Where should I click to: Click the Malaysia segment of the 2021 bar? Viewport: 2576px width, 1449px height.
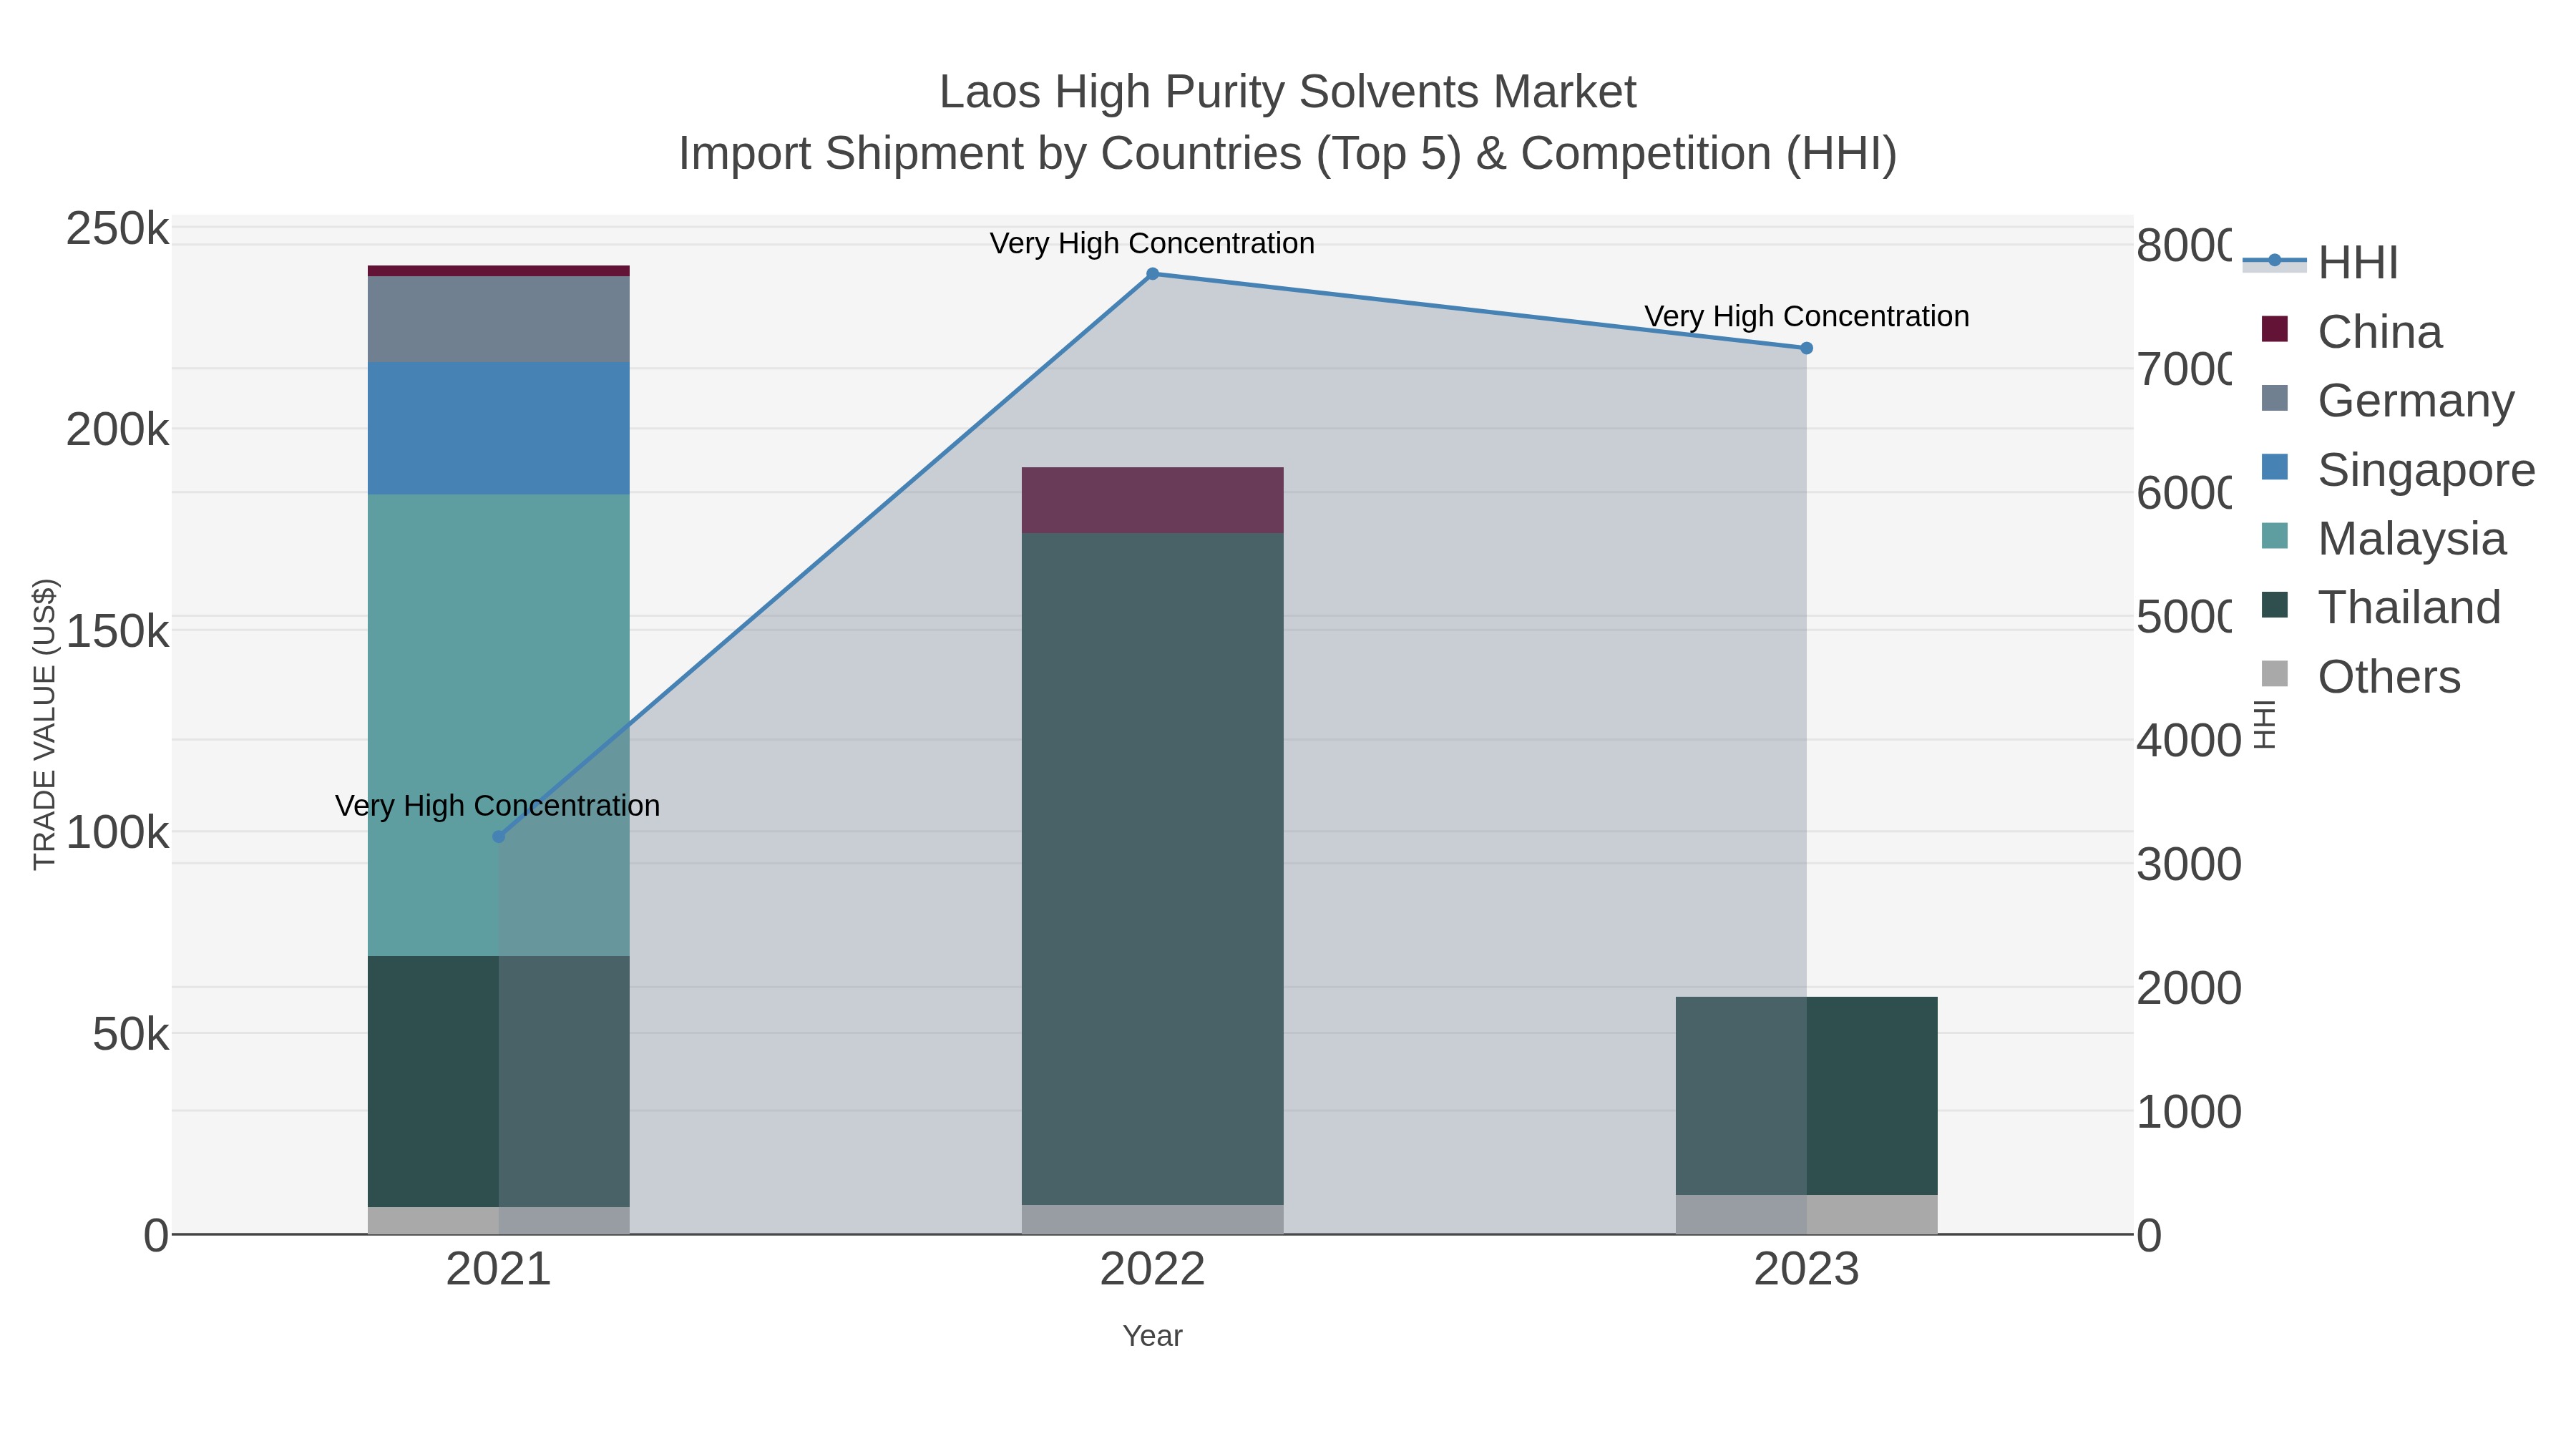pos(499,725)
